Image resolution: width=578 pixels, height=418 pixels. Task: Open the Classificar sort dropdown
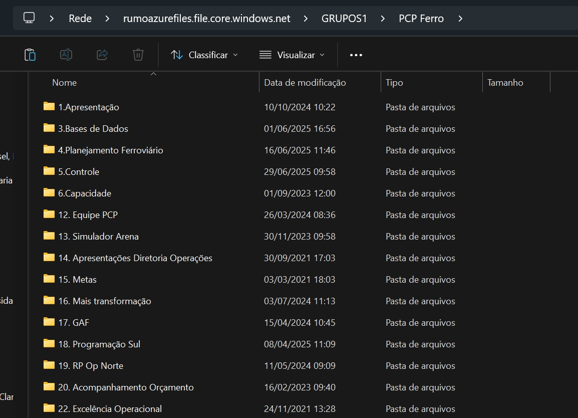pyautogui.click(x=204, y=55)
